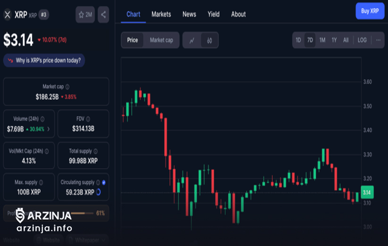Set chart range to 7D
This screenshot has height=246, width=388.
click(x=310, y=40)
